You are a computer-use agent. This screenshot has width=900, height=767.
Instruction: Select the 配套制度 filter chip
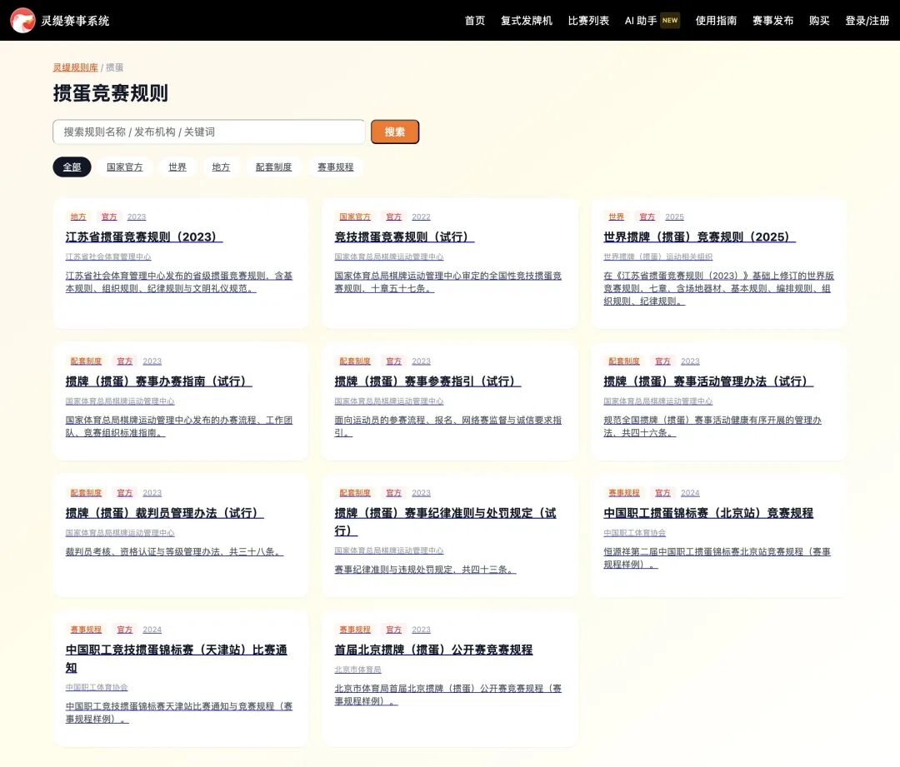274,167
